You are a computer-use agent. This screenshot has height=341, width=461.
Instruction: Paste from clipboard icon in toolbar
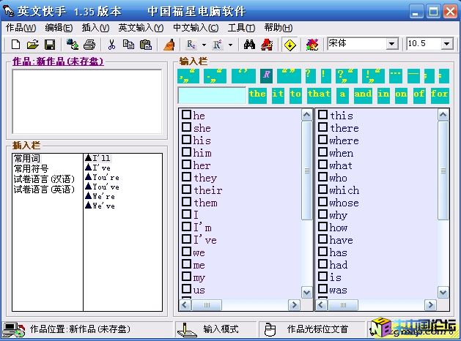click(x=146, y=45)
